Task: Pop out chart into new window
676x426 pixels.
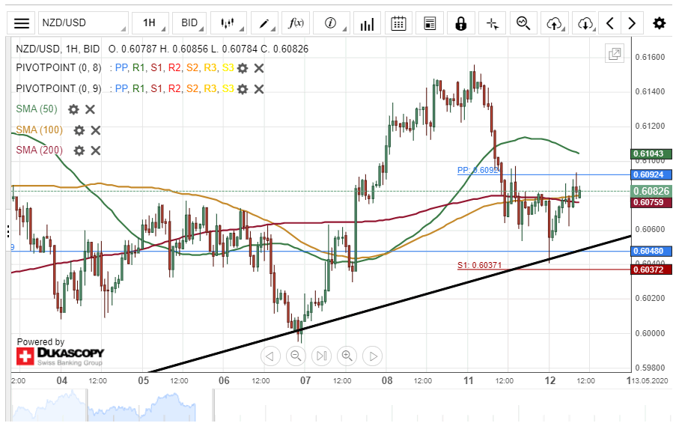Action: [x=615, y=54]
